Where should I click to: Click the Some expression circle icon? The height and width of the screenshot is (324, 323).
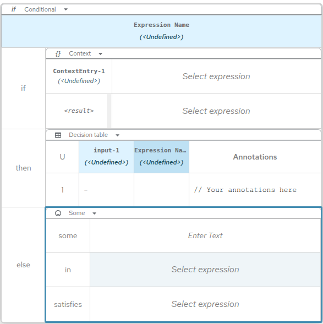[x=58, y=213]
